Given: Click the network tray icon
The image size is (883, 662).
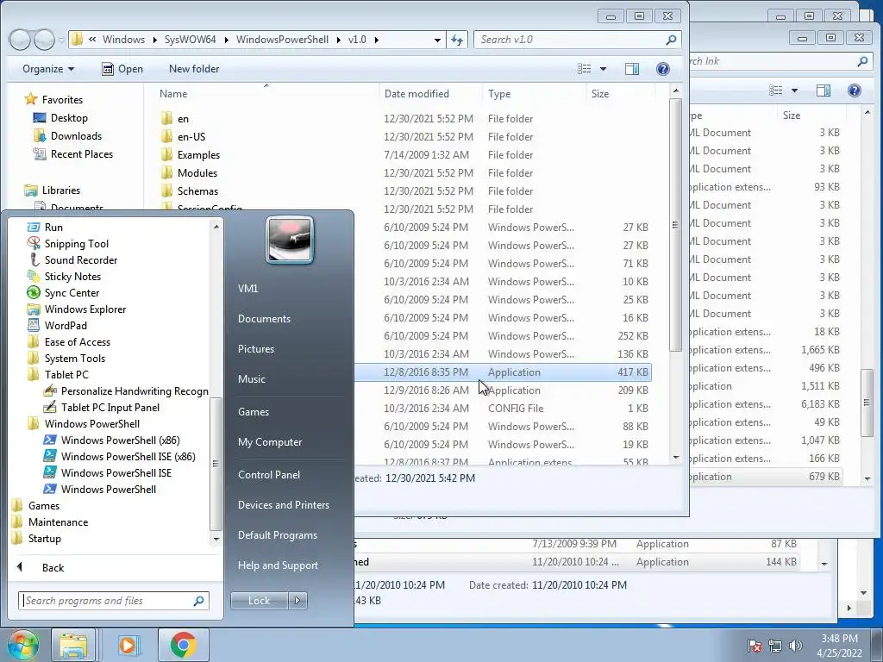Looking at the screenshot, I should click(775, 646).
